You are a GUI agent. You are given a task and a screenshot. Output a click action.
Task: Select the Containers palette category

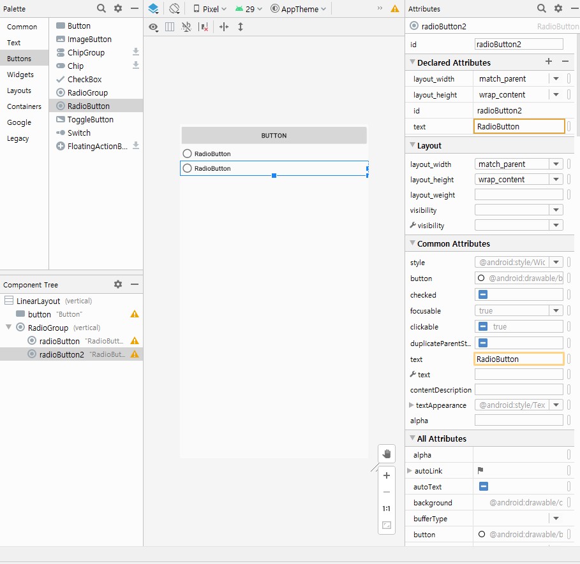tap(24, 106)
